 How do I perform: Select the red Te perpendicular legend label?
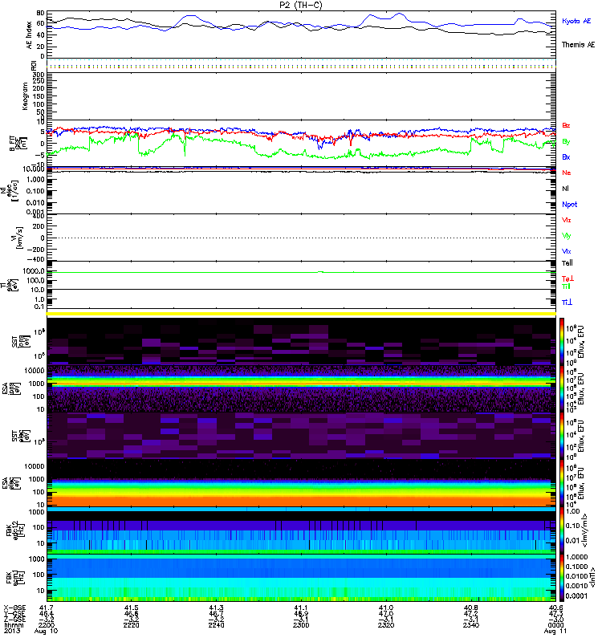567,278
